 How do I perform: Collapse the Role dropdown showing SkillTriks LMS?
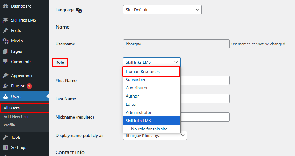[x=152, y=62]
